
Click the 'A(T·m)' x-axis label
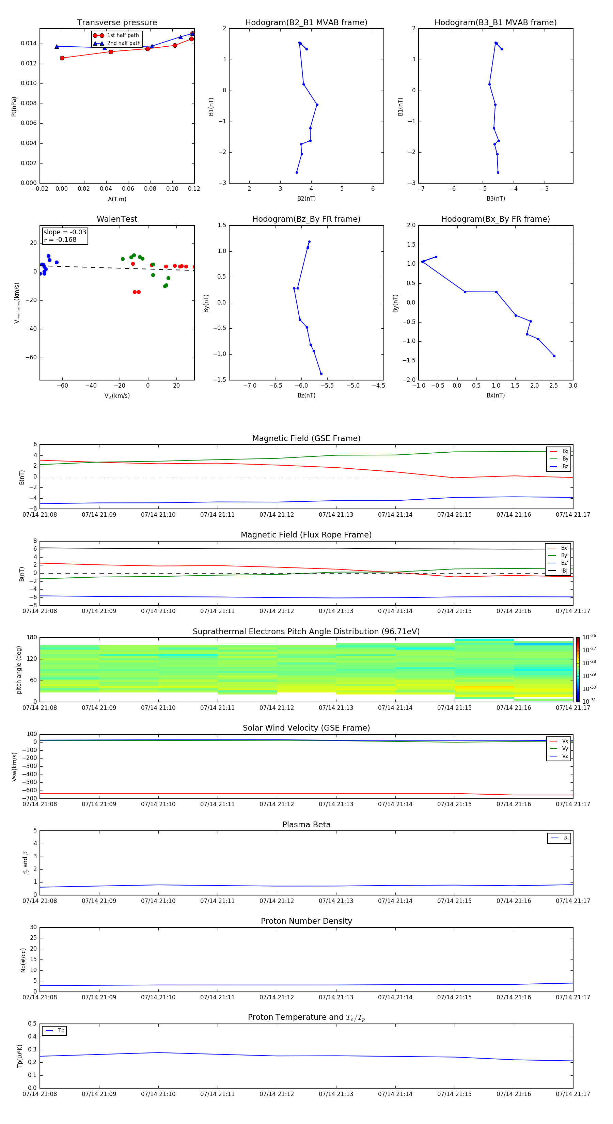117,199
